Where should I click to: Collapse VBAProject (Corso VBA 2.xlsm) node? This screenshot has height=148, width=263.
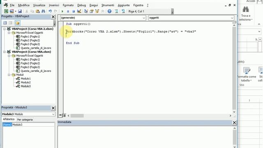[5, 29]
